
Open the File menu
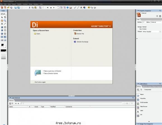point(1,4)
